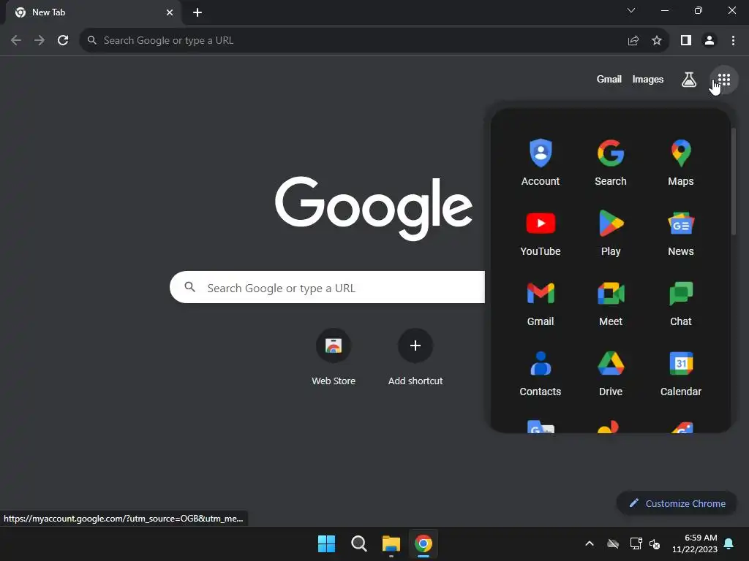Open Contacts from the apps grid
Viewport: 749px width, 561px height.
(541, 373)
